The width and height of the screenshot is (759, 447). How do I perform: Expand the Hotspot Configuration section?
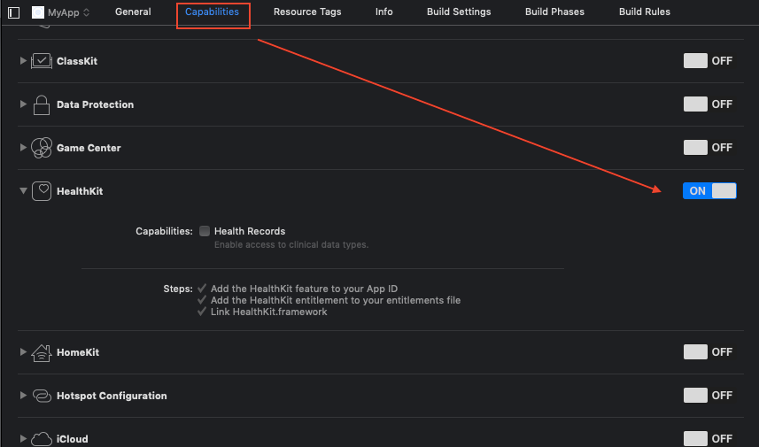[x=23, y=396]
